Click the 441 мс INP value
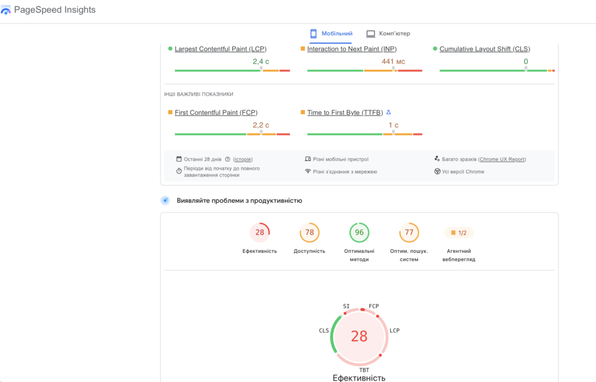 tap(393, 62)
